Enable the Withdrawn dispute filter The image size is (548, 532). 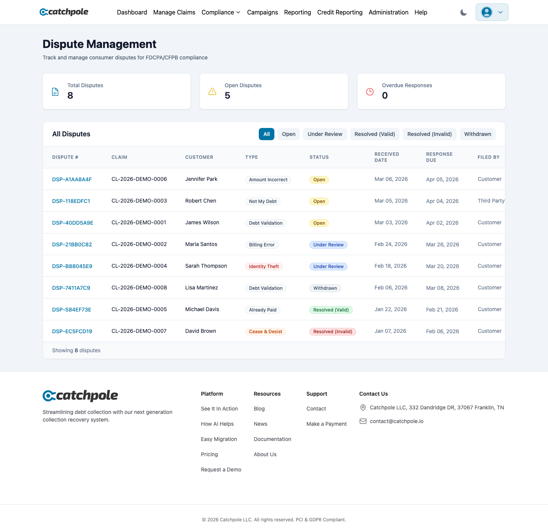(x=478, y=134)
